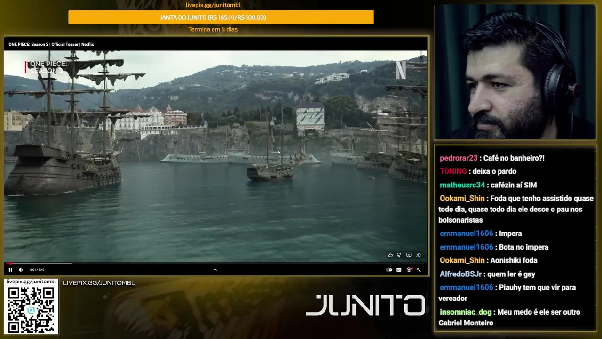Select chat username T0NING
This screenshot has width=602, height=339.
[453, 171]
